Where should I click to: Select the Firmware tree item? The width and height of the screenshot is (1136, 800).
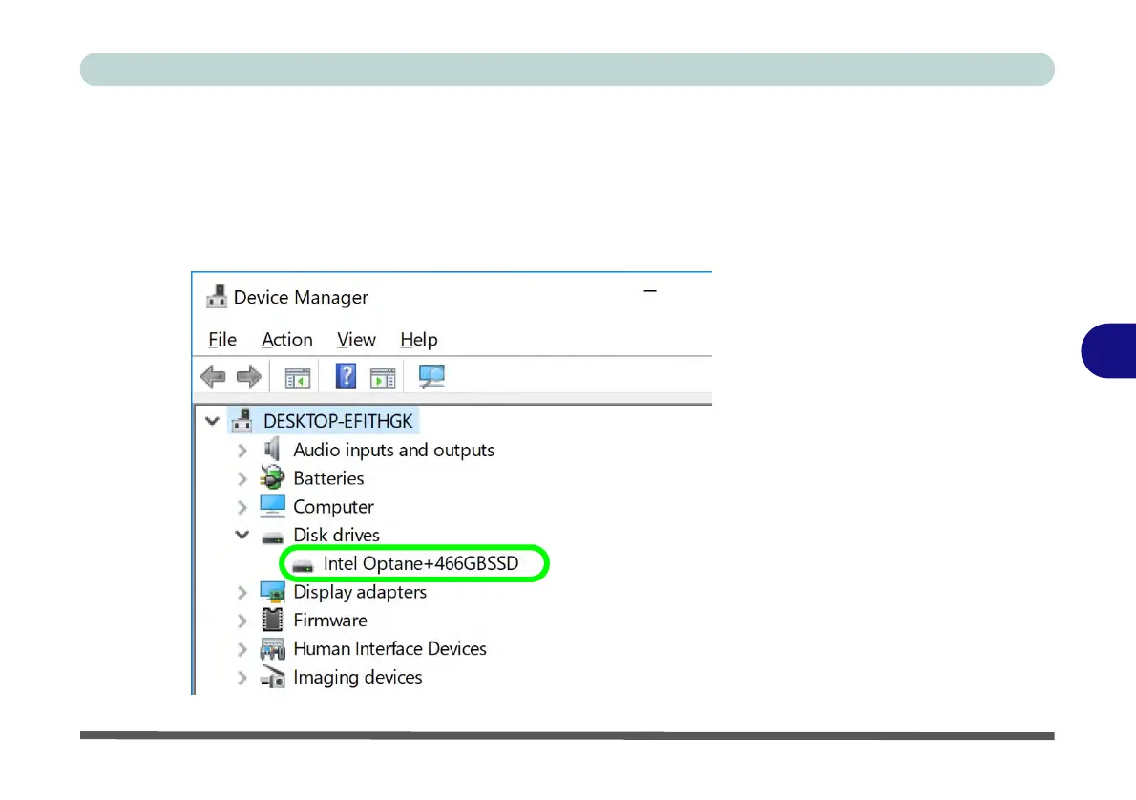pyautogui.click(x=329, y=621)
